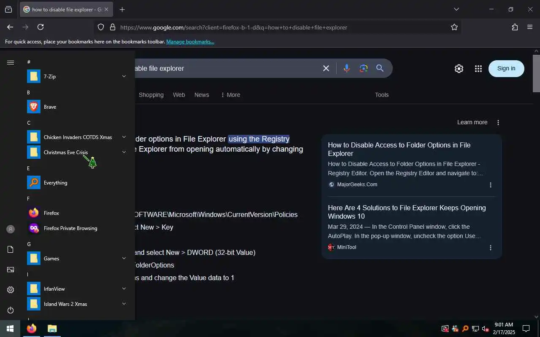Expand Island Wars 2 Xmas chevron
Screen dimensions: 540x337
coord(124,304)
